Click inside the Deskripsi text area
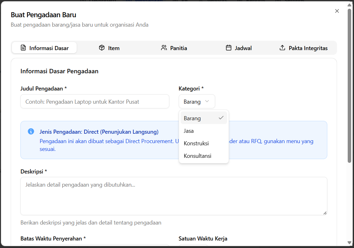 [x=173, y=196]
